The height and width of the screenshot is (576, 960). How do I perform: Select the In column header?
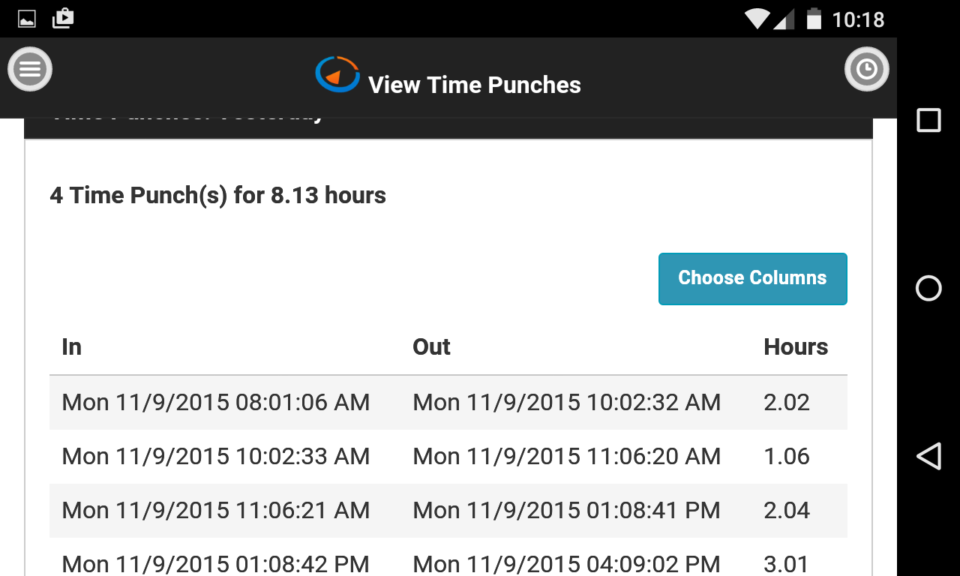click(x=72, y=346)
